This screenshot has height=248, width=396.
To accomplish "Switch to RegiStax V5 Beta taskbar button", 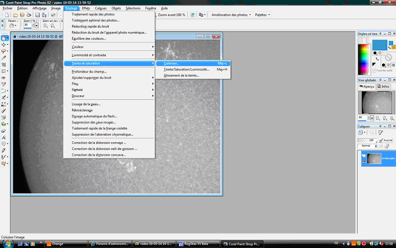I will point(197,244).
